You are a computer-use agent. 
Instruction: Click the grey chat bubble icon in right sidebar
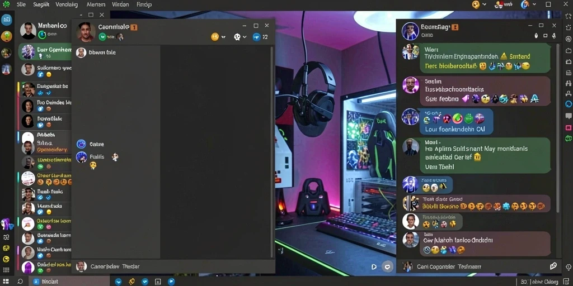tap(569, 116)
